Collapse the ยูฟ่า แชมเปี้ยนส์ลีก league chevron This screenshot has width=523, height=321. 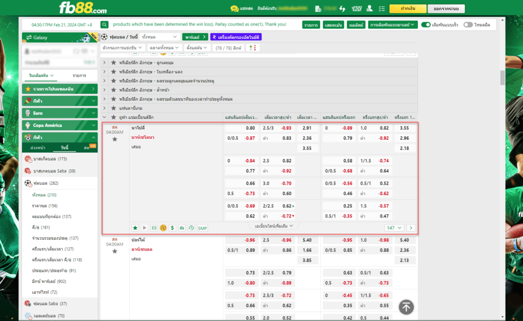tap(104, 117)
